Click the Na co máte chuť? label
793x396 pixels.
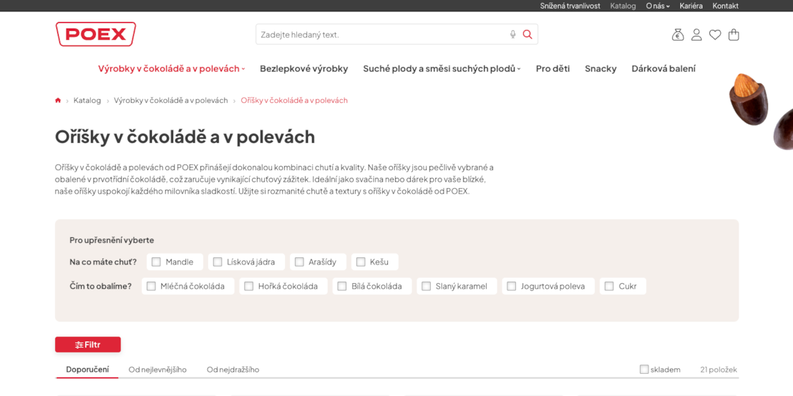click(103, 262)
